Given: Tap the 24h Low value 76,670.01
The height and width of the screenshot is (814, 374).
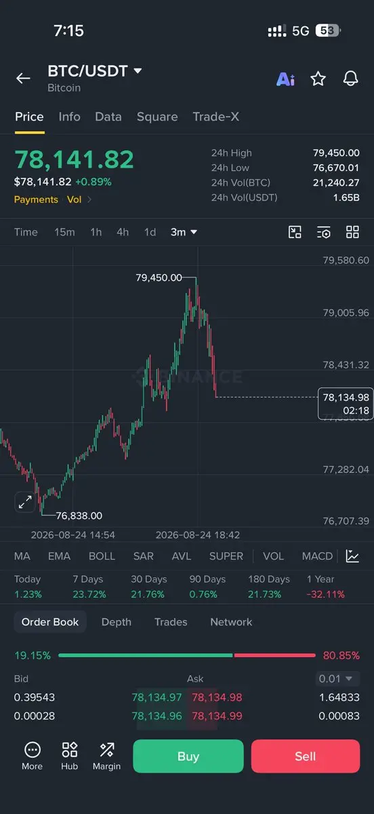Looking at the screenshot, I should 336,168.
